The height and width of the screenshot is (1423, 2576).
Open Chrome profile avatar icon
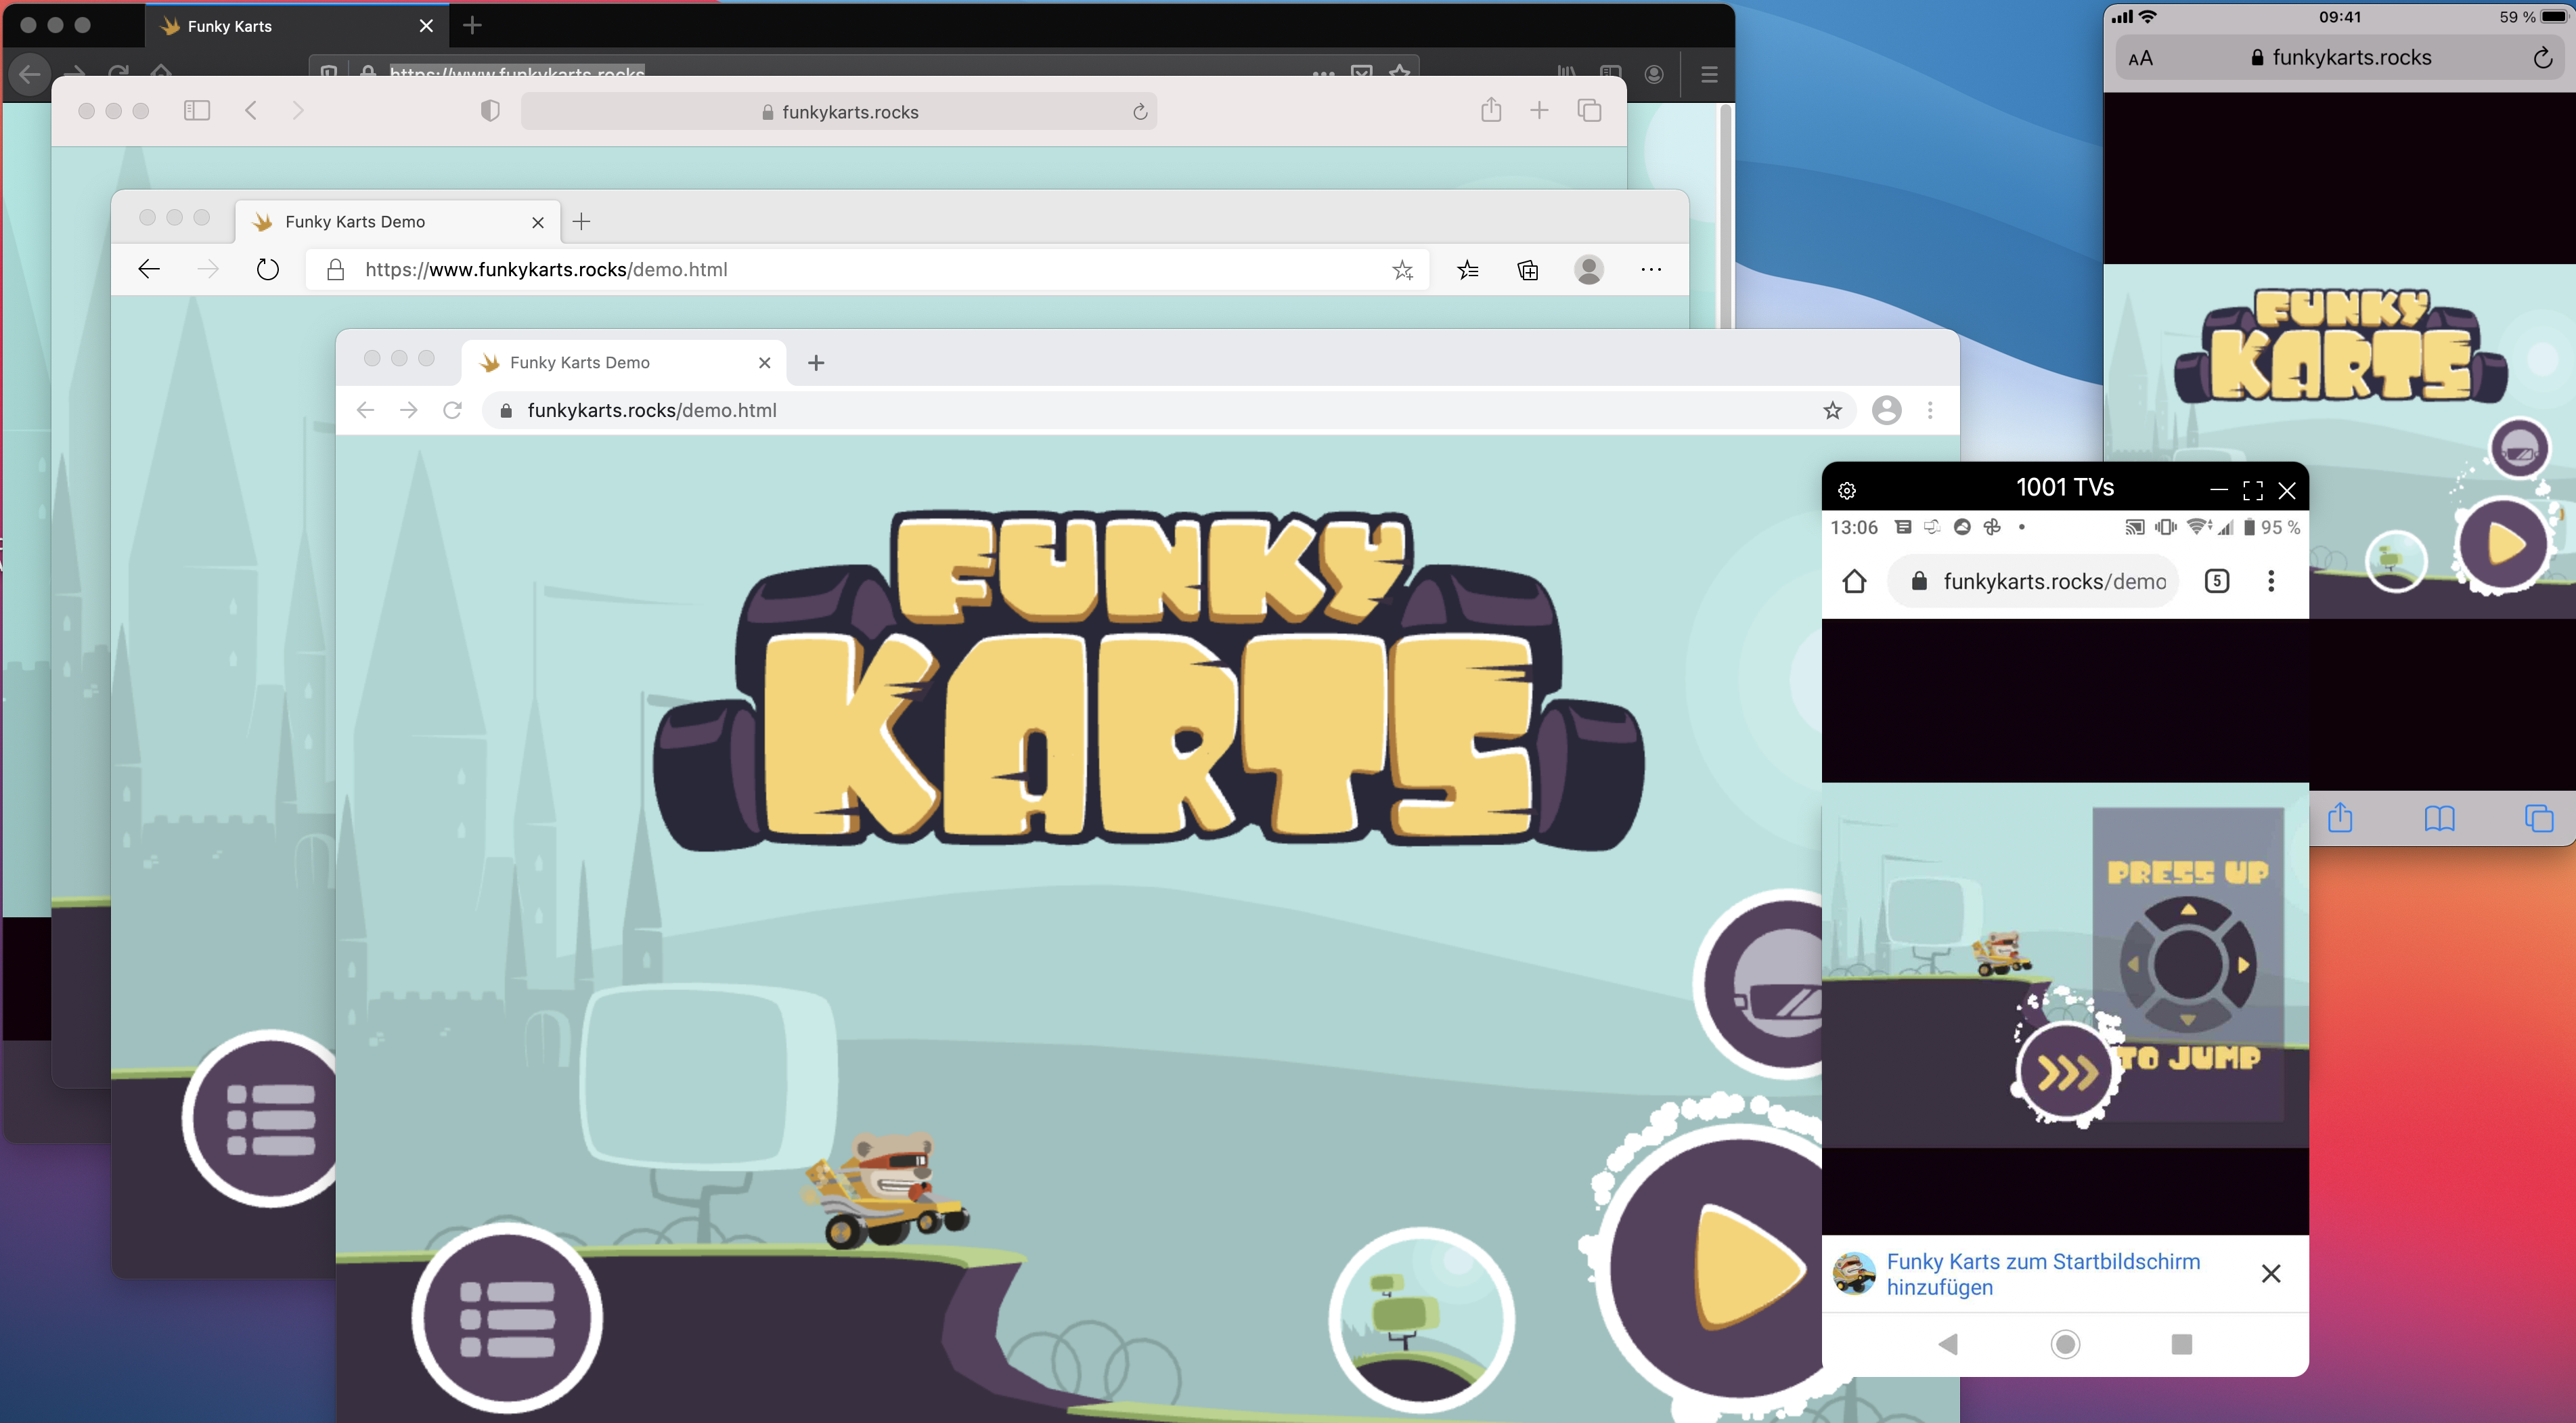(1886, 410)
